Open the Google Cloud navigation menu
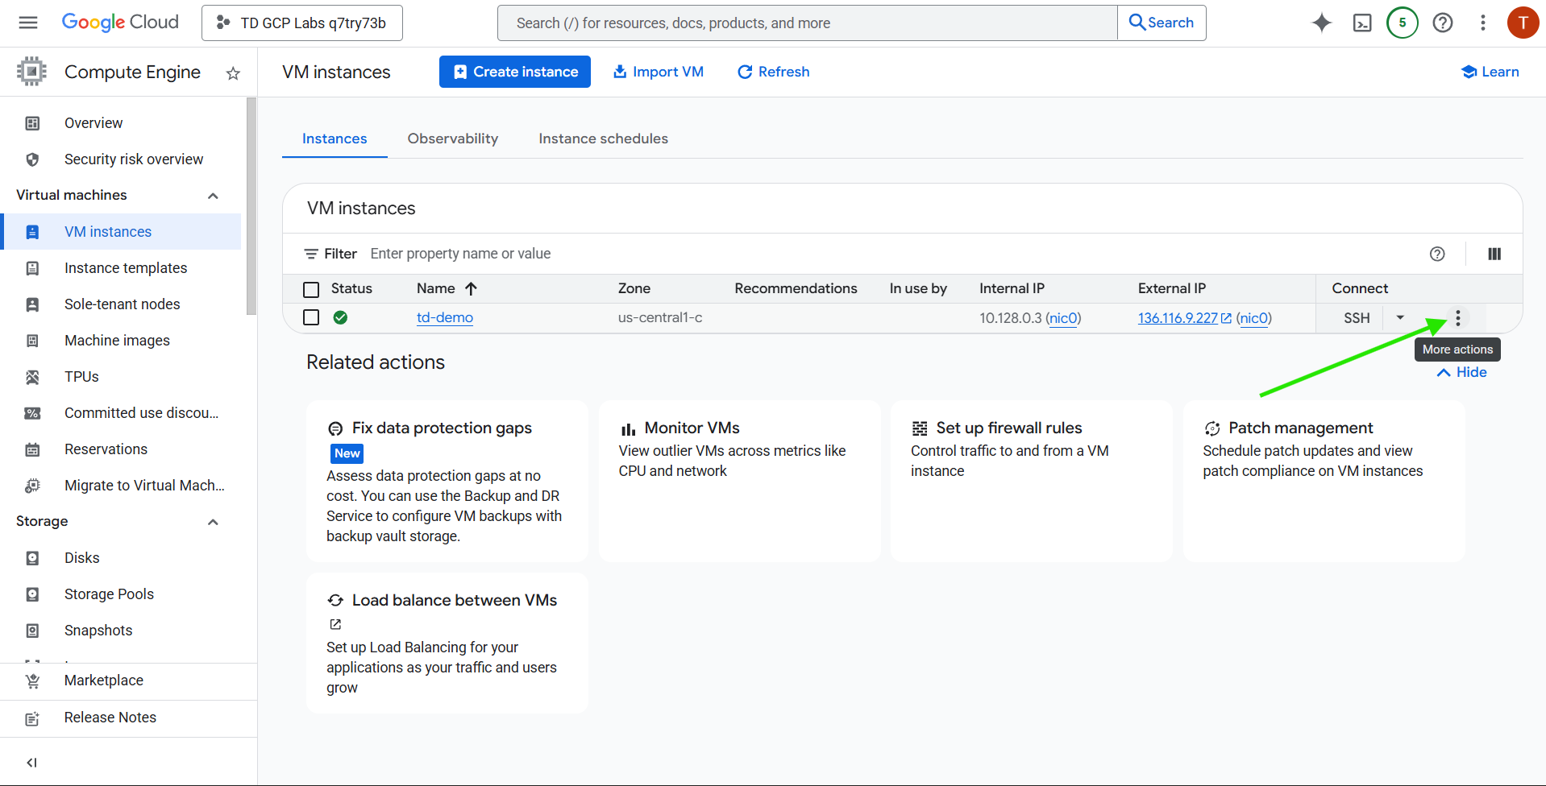1546x786 pixels. (x=27, y=23)
